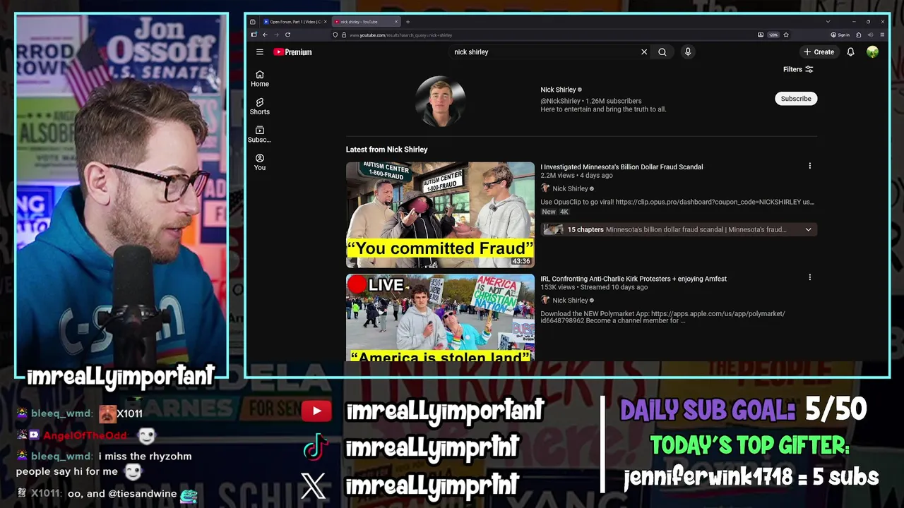Play the "You committed Fraud" thumbnail video

pos(440,214)
